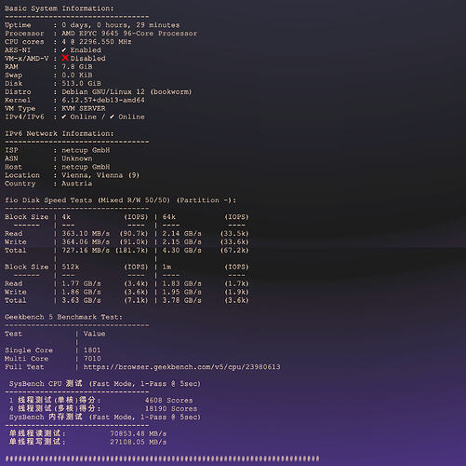The height and width of the screenshot is (466, 466).
Task: Click the uptime value '0 days, 0 hours, 29 minutes'
Action: tap(121, 25)
